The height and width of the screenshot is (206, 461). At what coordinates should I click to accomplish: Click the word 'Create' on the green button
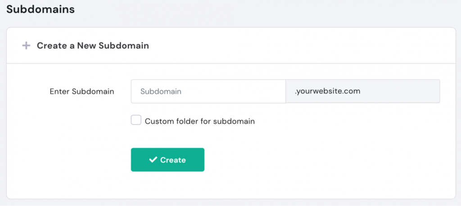[x=173, y=160]
